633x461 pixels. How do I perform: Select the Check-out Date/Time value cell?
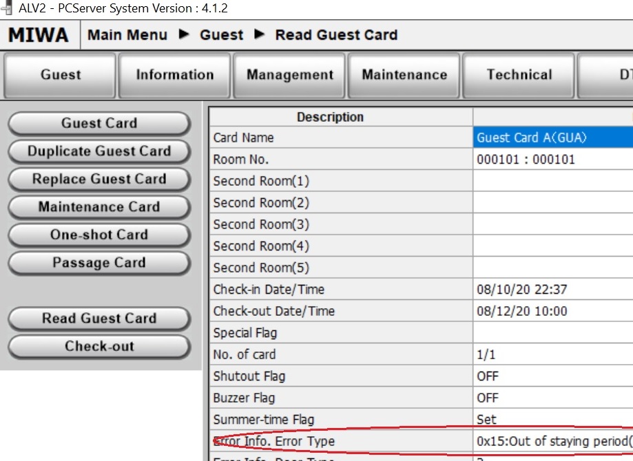click(x=552, y=311)
